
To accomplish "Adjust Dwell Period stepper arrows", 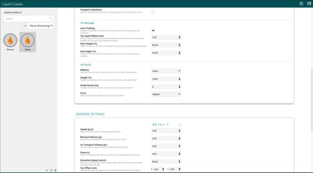I will [179, 86].
